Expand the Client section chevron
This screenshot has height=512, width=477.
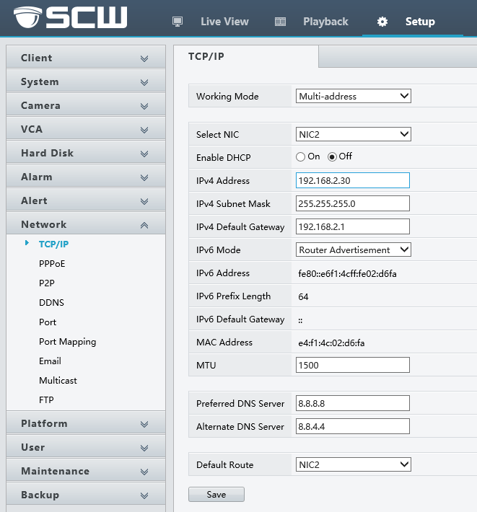144,58
